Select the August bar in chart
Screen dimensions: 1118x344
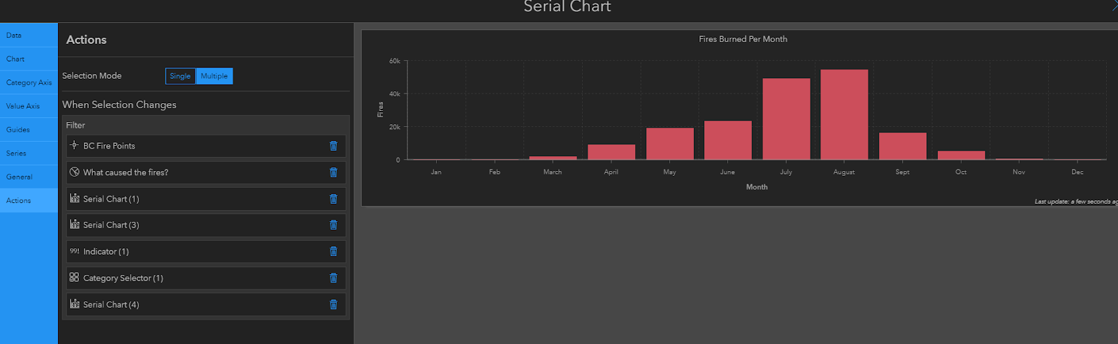[x=844, y=115]
